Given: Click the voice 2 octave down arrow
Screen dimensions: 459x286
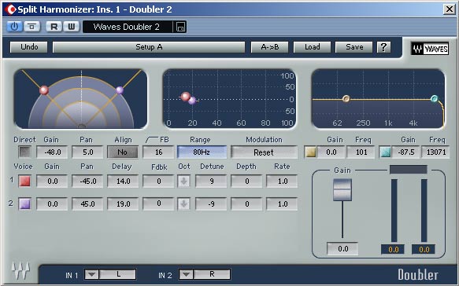Looking at the screenshot, I should pyautogui.click(x=183, y=204).
